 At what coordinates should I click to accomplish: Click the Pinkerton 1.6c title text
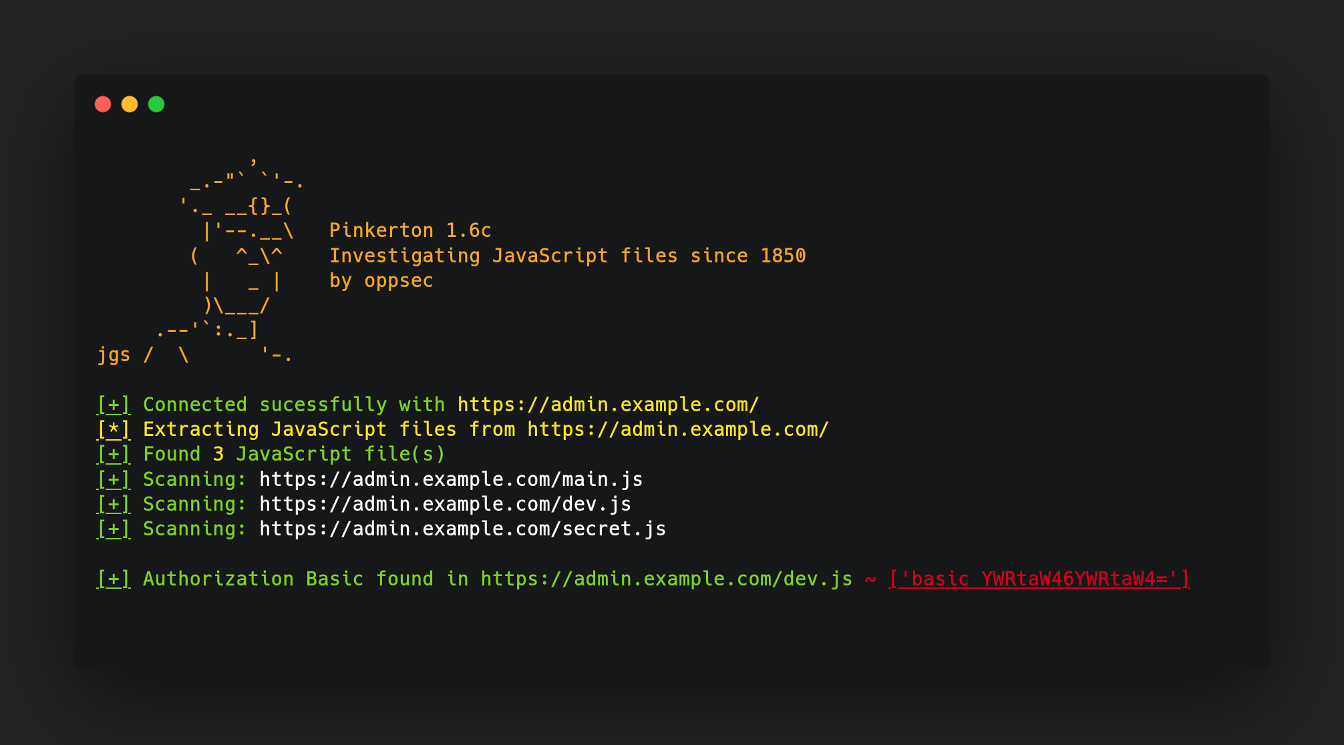[410, 230]
